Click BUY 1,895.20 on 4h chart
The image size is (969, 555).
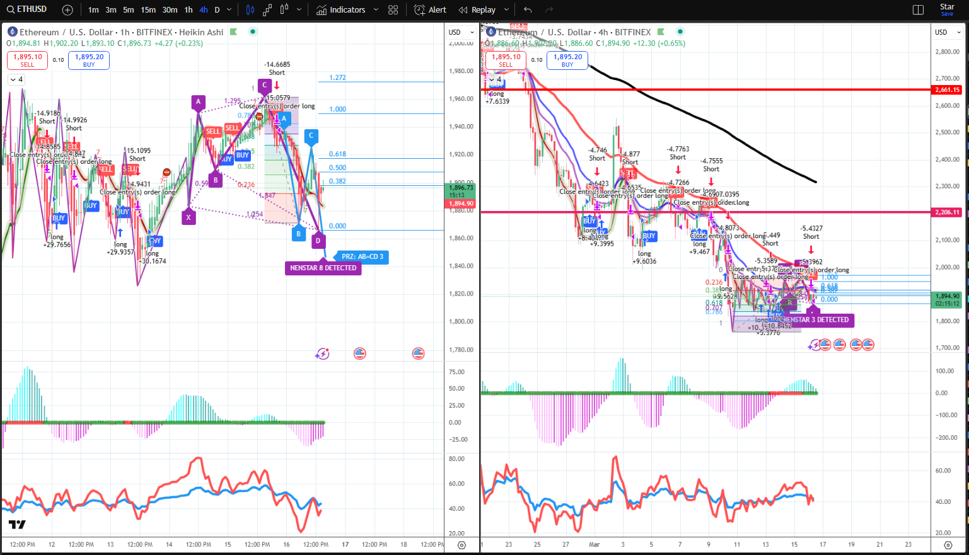pos(567,60)
